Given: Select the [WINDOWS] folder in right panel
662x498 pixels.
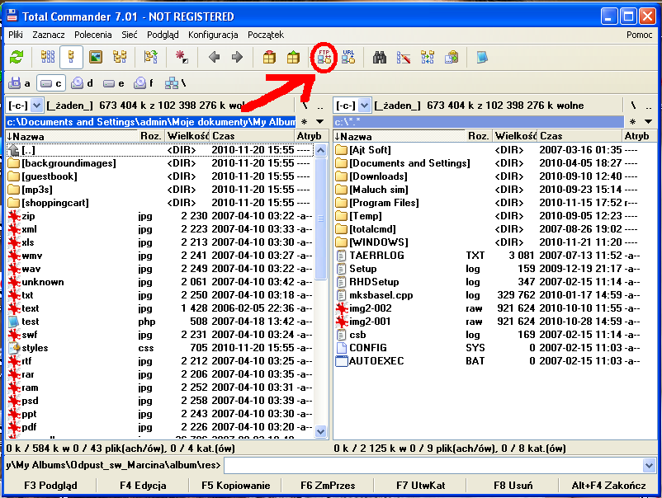Looking at the screenshot, I should click(x=378, y=242).
